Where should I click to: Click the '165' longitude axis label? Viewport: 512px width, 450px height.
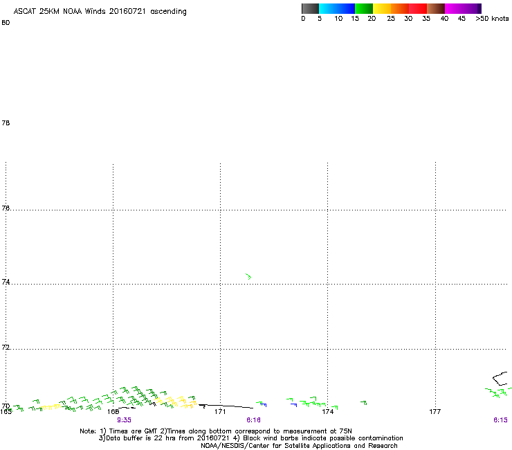(x=6, y=411)
